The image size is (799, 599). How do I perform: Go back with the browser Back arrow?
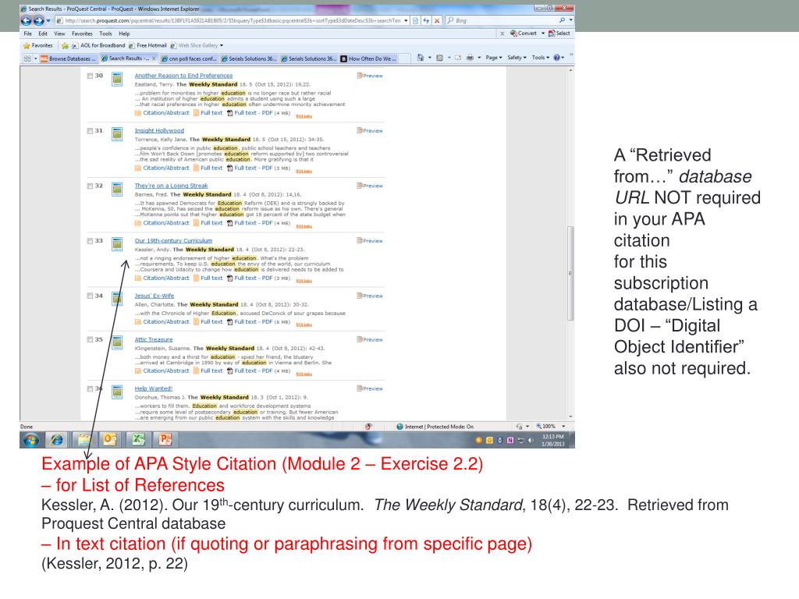(x=26, y=20)
